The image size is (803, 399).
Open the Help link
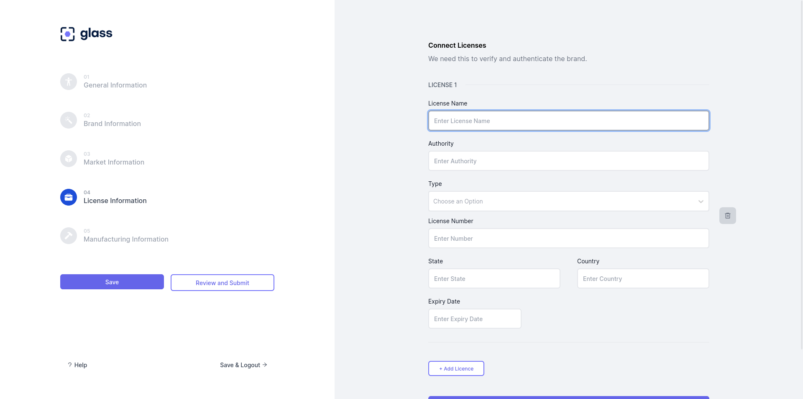tap(78, 365)
